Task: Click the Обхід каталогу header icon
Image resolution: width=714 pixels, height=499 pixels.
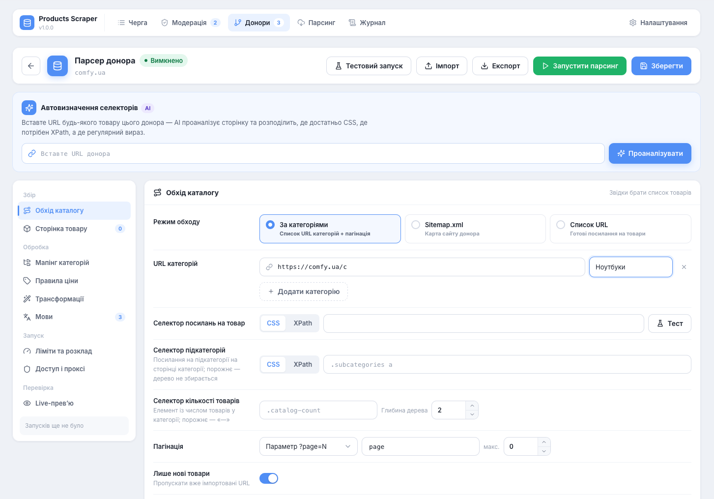Action: (158, 193)
